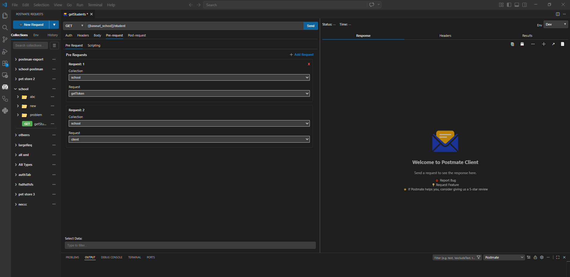The height and width of the screenshot is (277, 570).
Task: Zoom in response text with plus icon
Action: click(544, 44)
